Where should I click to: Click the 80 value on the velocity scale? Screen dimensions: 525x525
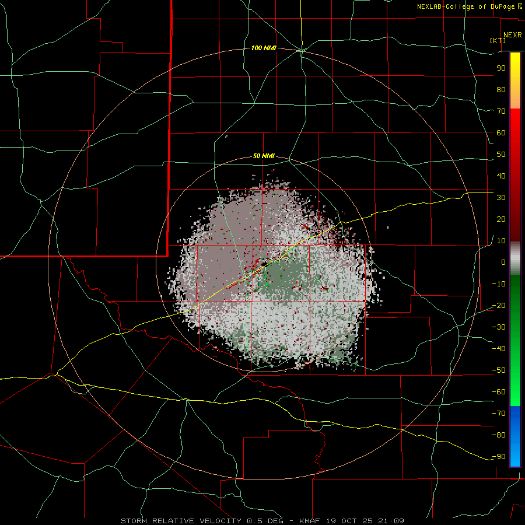pos(501,89)
